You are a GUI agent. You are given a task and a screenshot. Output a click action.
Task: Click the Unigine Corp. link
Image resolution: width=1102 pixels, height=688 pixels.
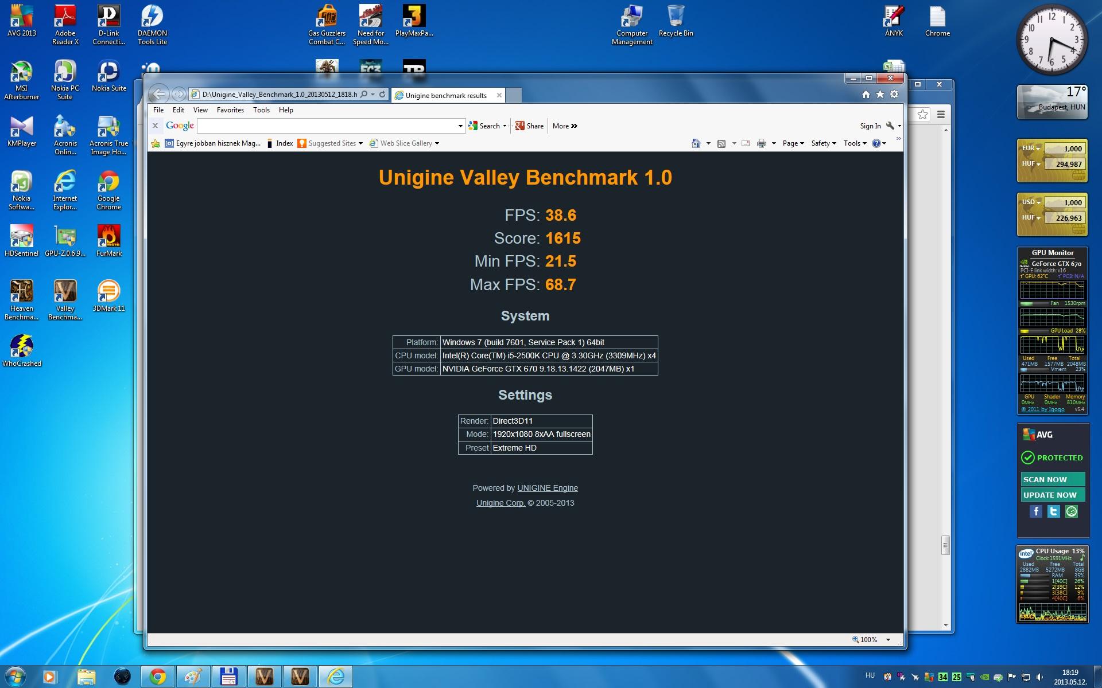(x=500, y=503)
